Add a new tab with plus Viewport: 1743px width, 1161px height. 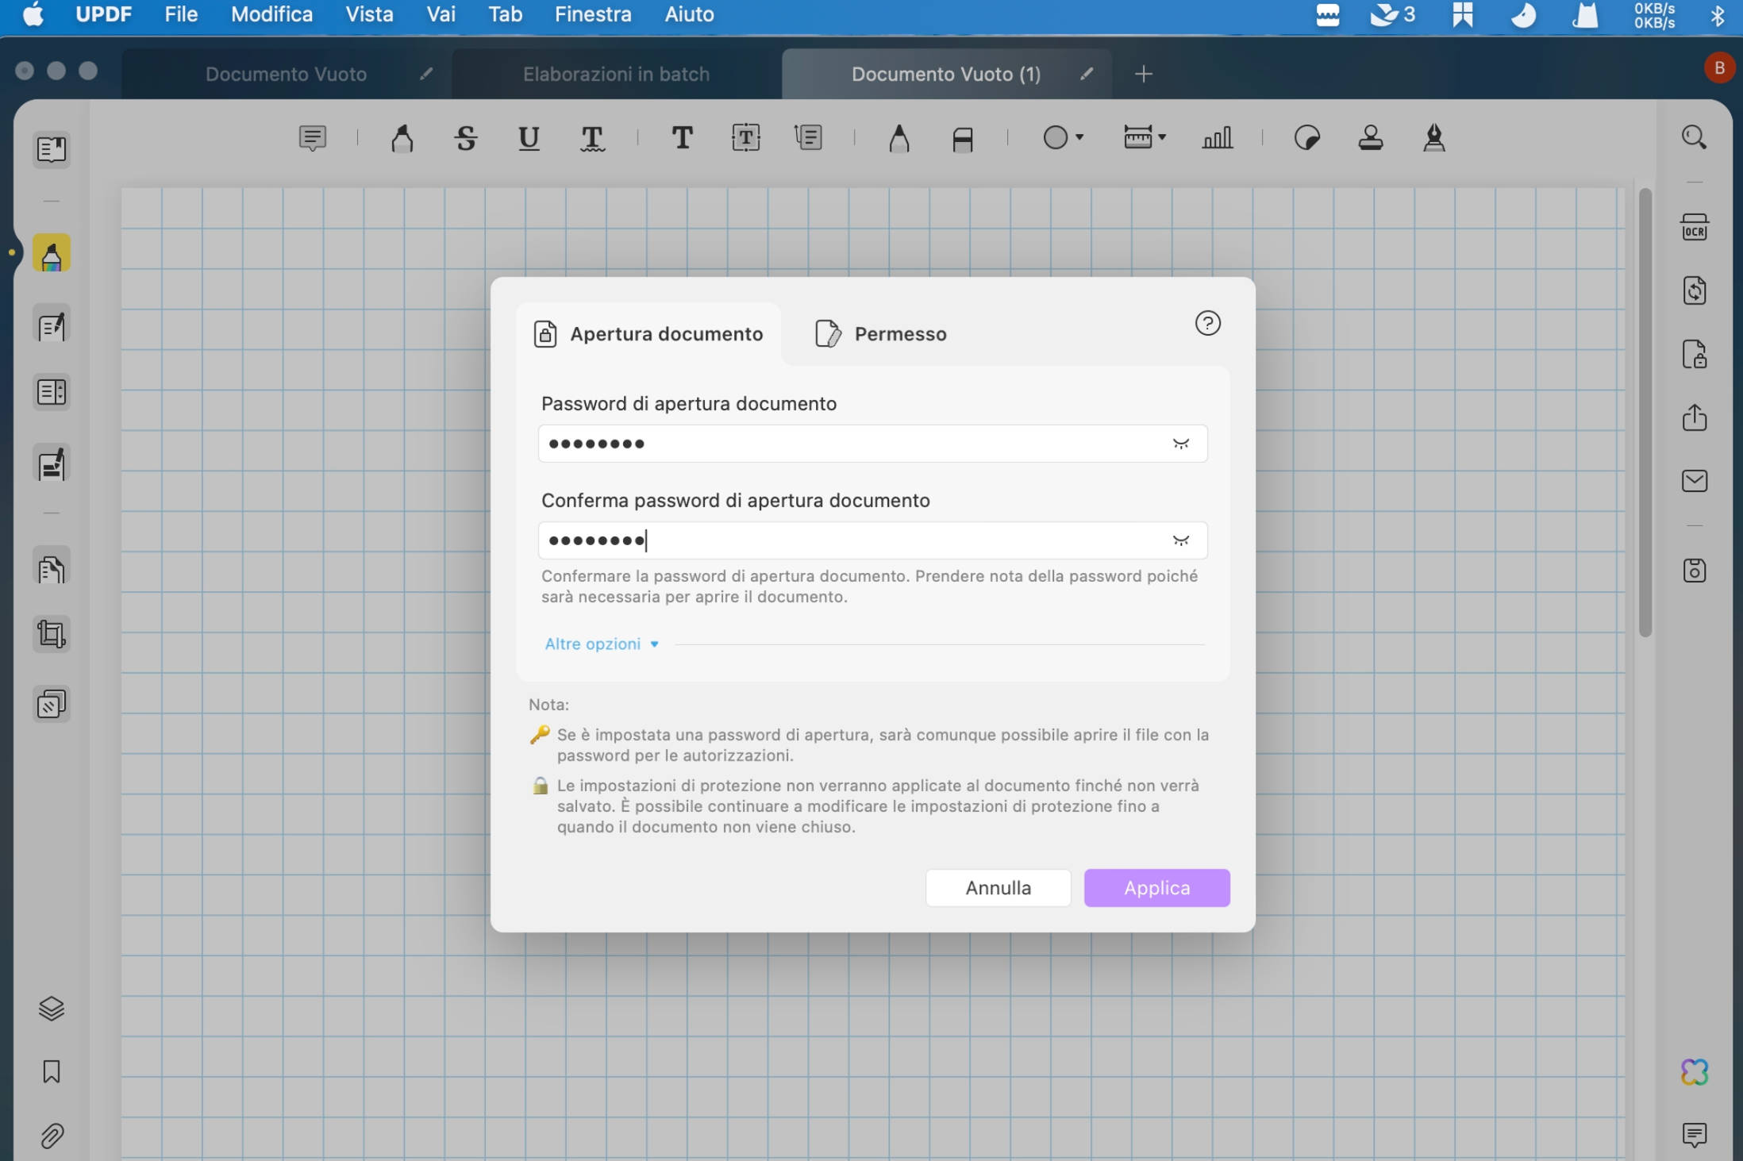(1143, 74)
